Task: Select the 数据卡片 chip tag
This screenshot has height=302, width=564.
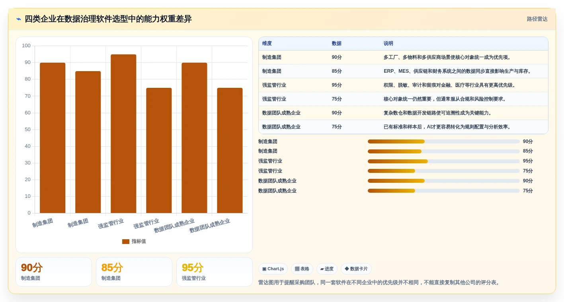Action: click(x=356, y=269)
